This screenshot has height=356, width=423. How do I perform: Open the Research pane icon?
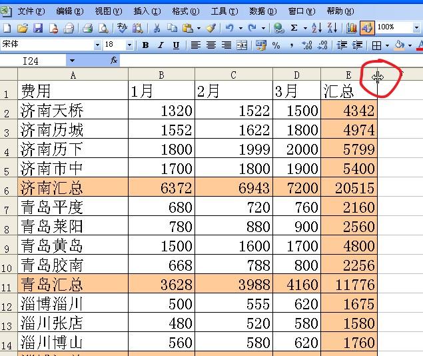pyautogui.click(x=138, y=28)
